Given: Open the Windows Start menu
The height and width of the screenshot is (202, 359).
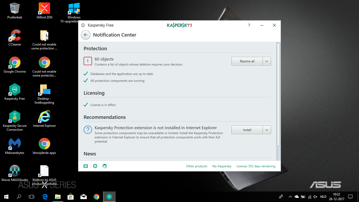Looking at the screenshot, I should point(6,196).
